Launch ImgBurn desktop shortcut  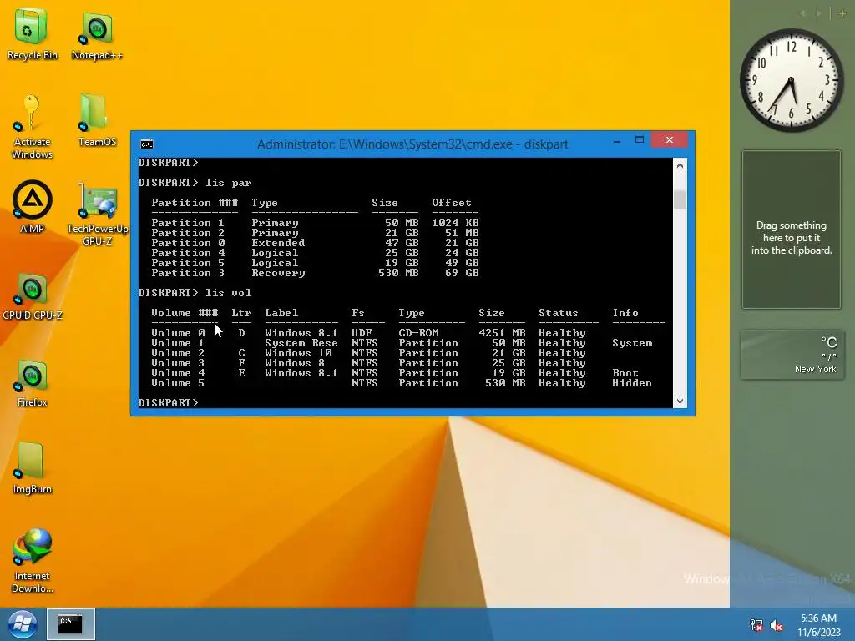coord(32,467)
